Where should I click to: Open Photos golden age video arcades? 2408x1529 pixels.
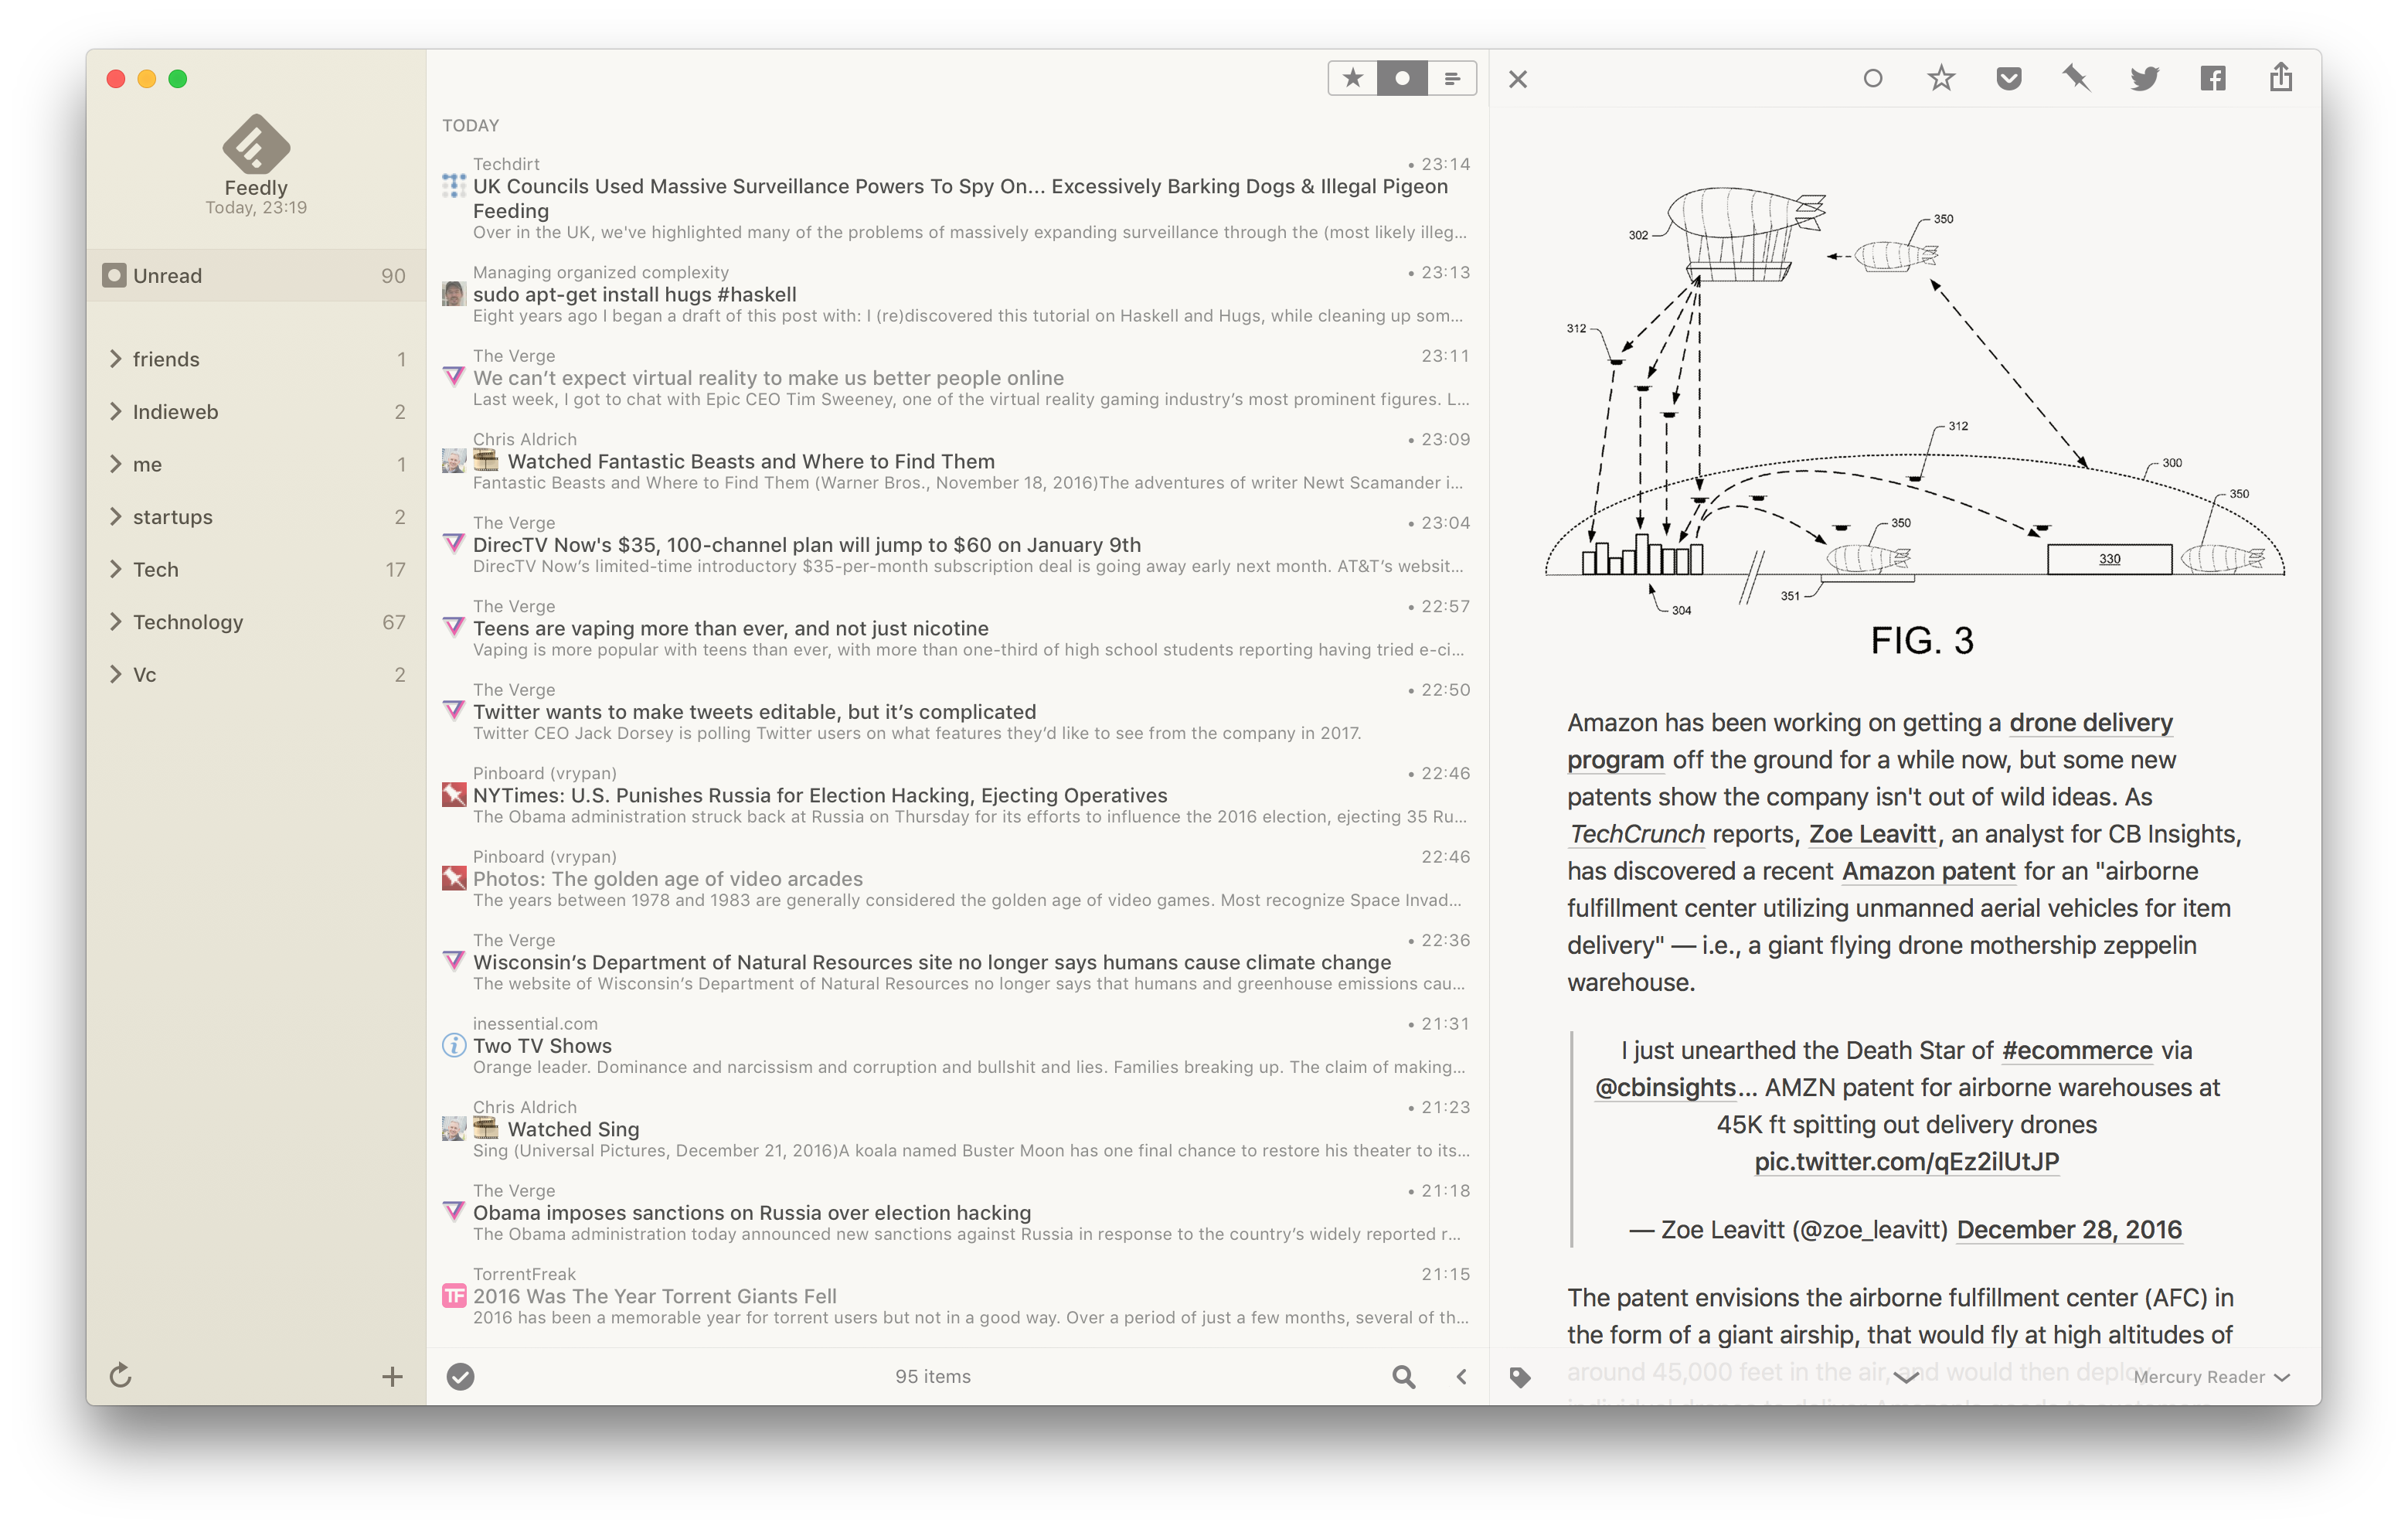coord(956,878)
